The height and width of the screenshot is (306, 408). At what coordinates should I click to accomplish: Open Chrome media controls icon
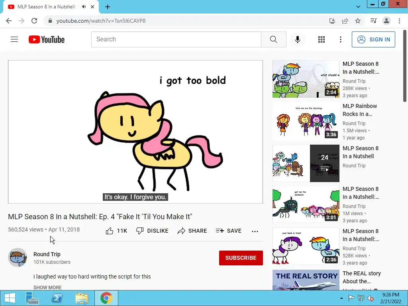click(373, 21)
